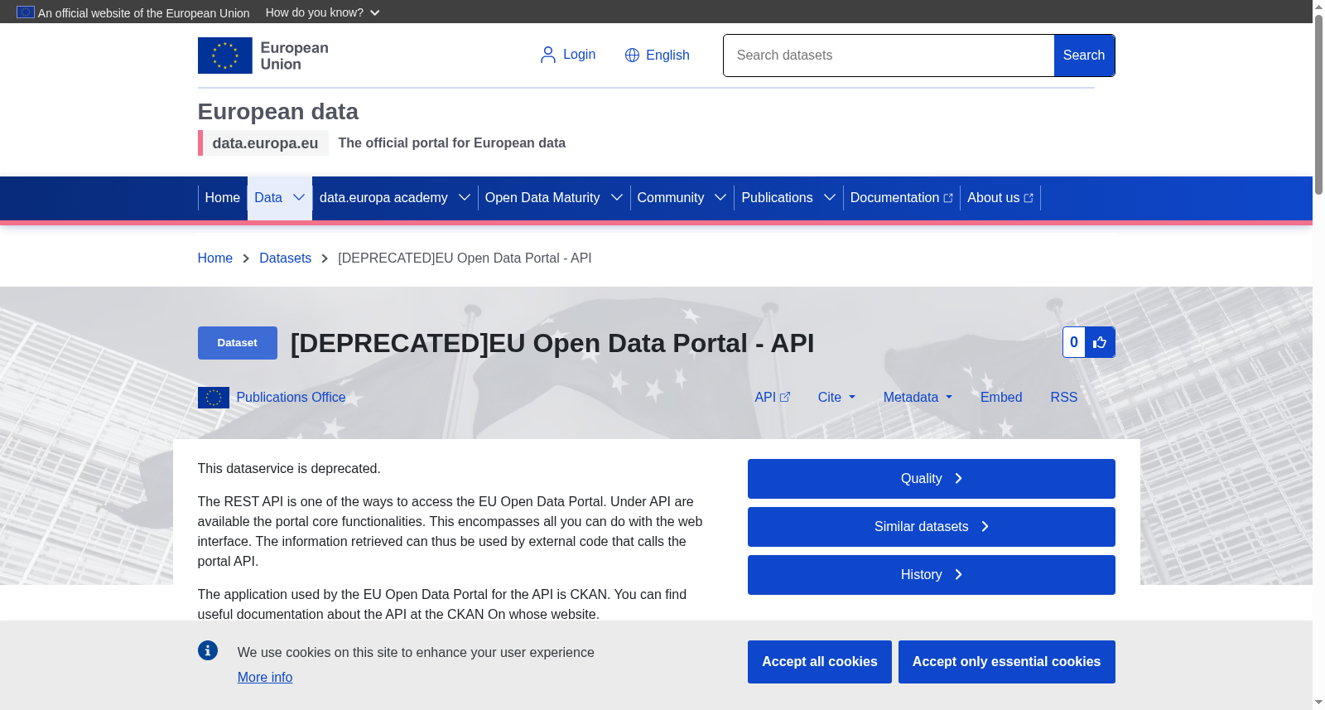Open Open Data Maturity menu item
Screen dimensions: 1325x710
[x=542, y=198]
